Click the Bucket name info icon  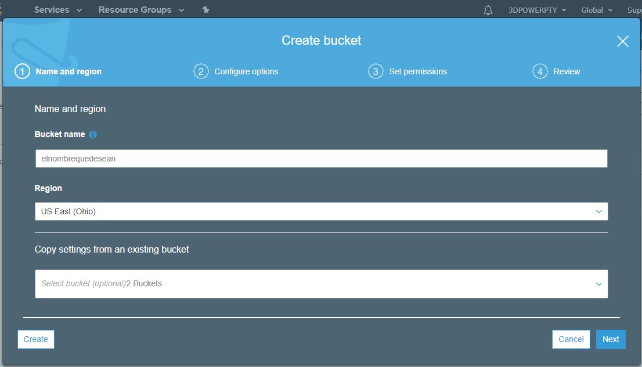tap(93, 134)
